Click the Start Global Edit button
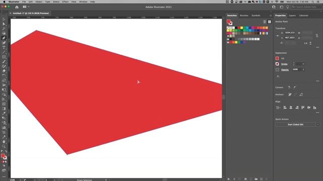 click(x=295, y=125)
